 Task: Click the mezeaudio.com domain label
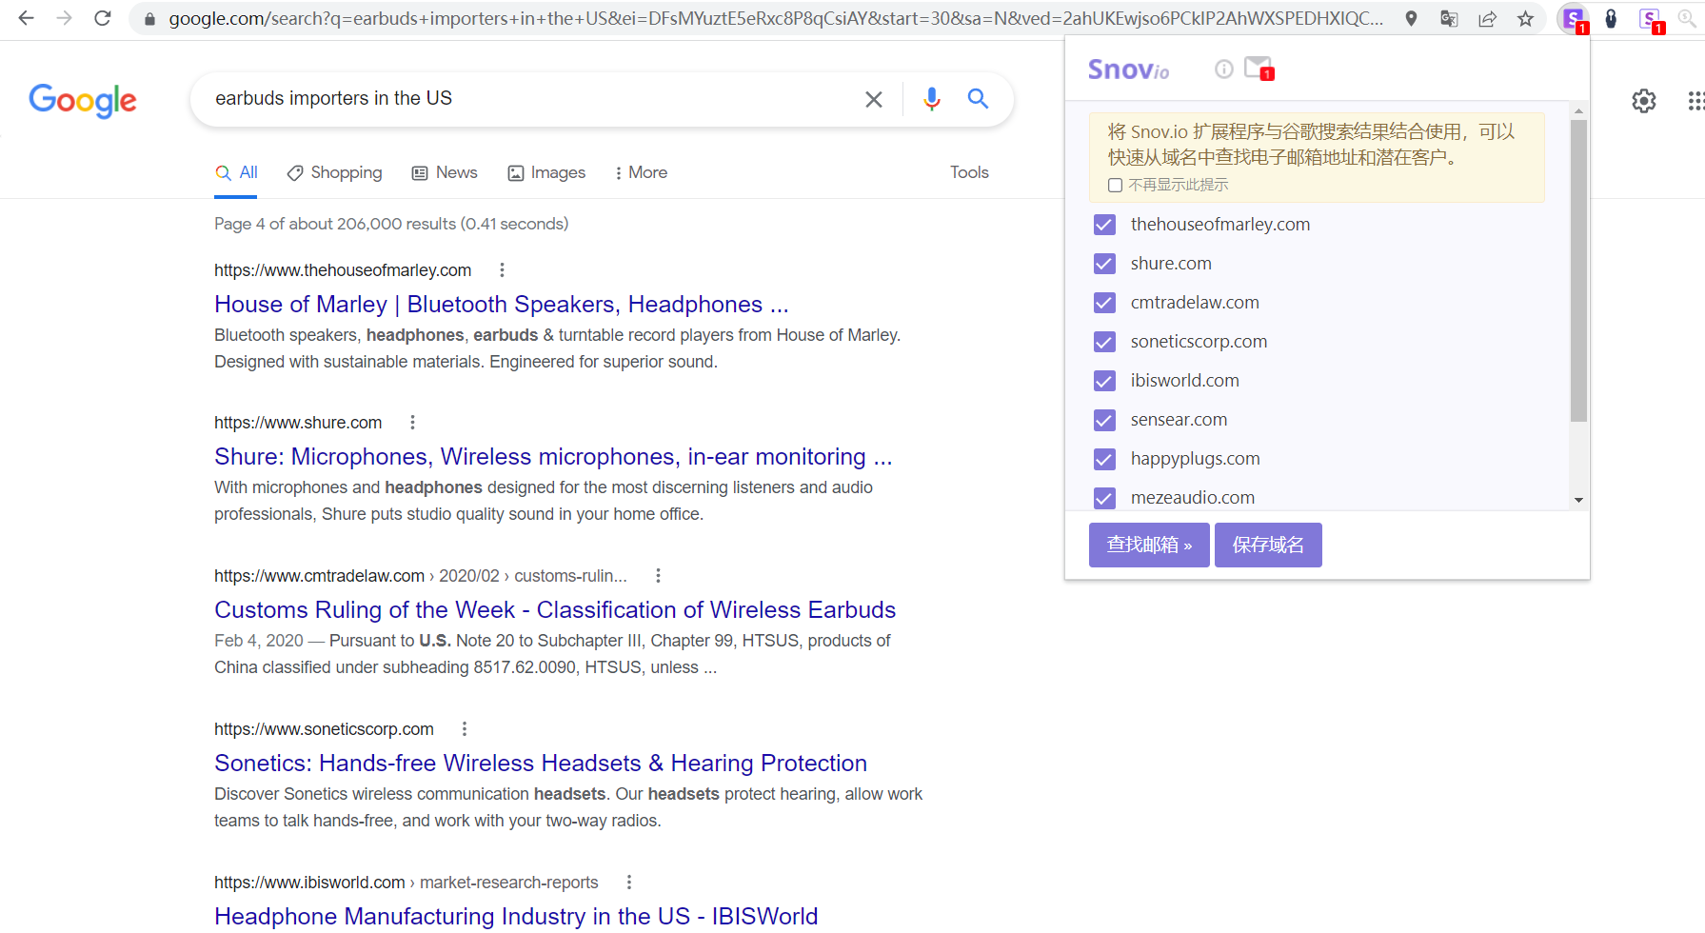1193,498
